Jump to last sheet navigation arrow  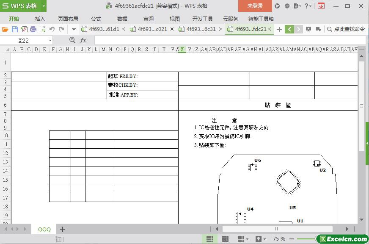26,229
